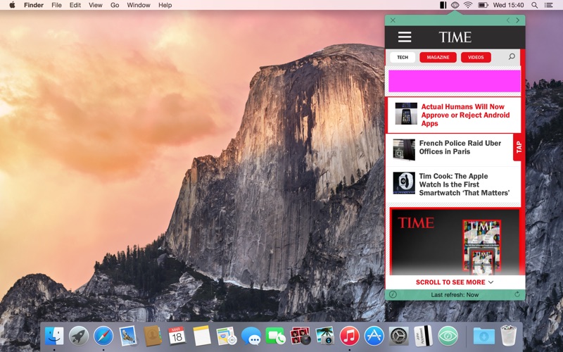Open the green eye app in Dock

[448, 337]
